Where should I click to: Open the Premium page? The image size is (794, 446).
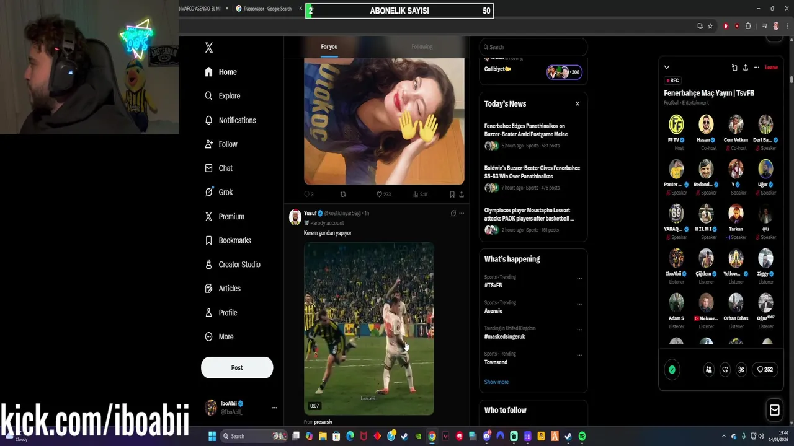click(x=224, y=216)
